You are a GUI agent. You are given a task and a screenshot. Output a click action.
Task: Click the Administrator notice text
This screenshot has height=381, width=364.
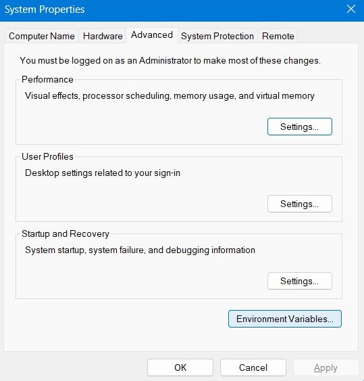[x=170, y=60]
